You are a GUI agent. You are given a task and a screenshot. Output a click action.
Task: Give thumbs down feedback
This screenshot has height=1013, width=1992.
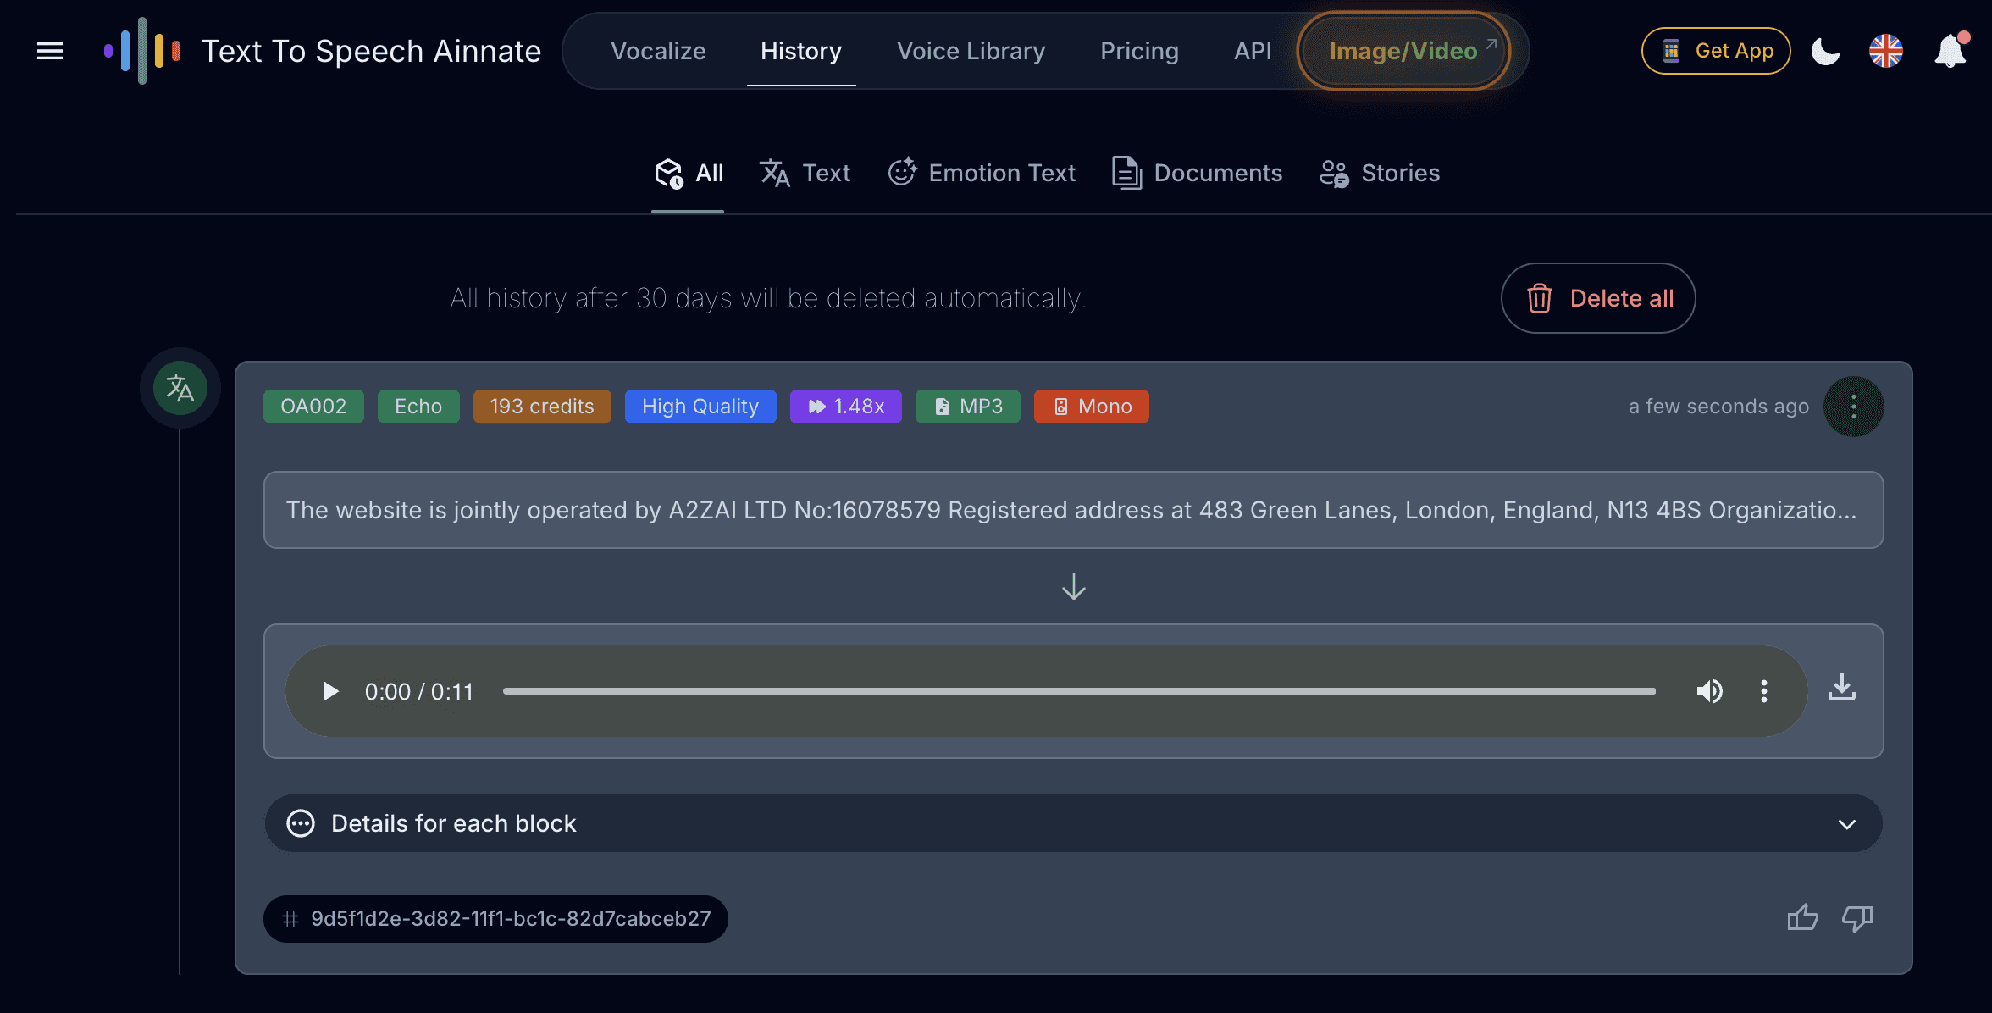1857,918
